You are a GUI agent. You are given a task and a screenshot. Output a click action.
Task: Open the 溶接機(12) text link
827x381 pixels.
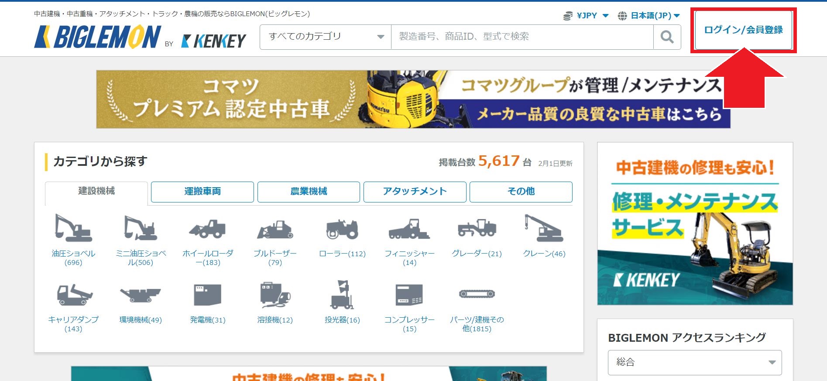pos(275,320)
